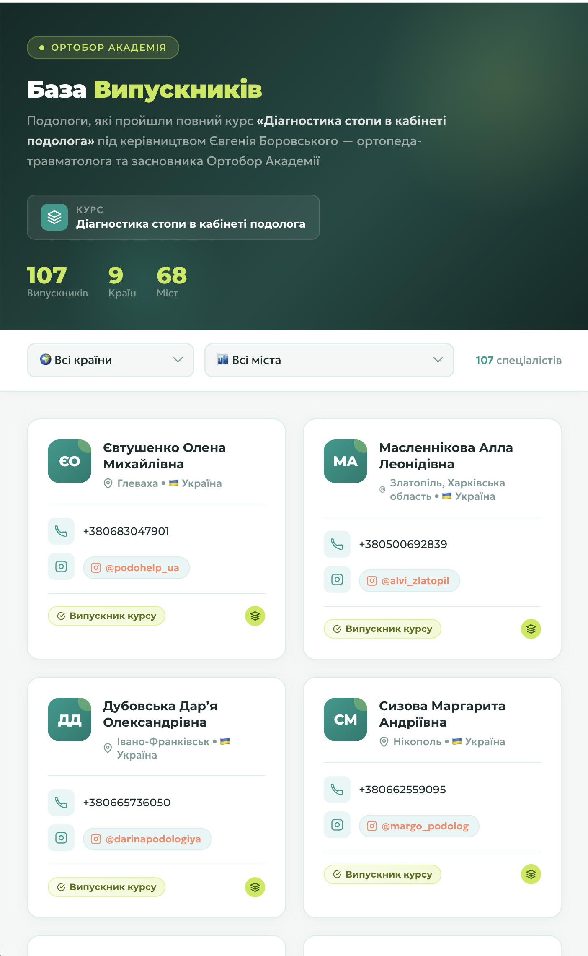Click the globe icon in the countries filter
The width and height of the screenshot is (588, 956).
[x=45, y=359]
